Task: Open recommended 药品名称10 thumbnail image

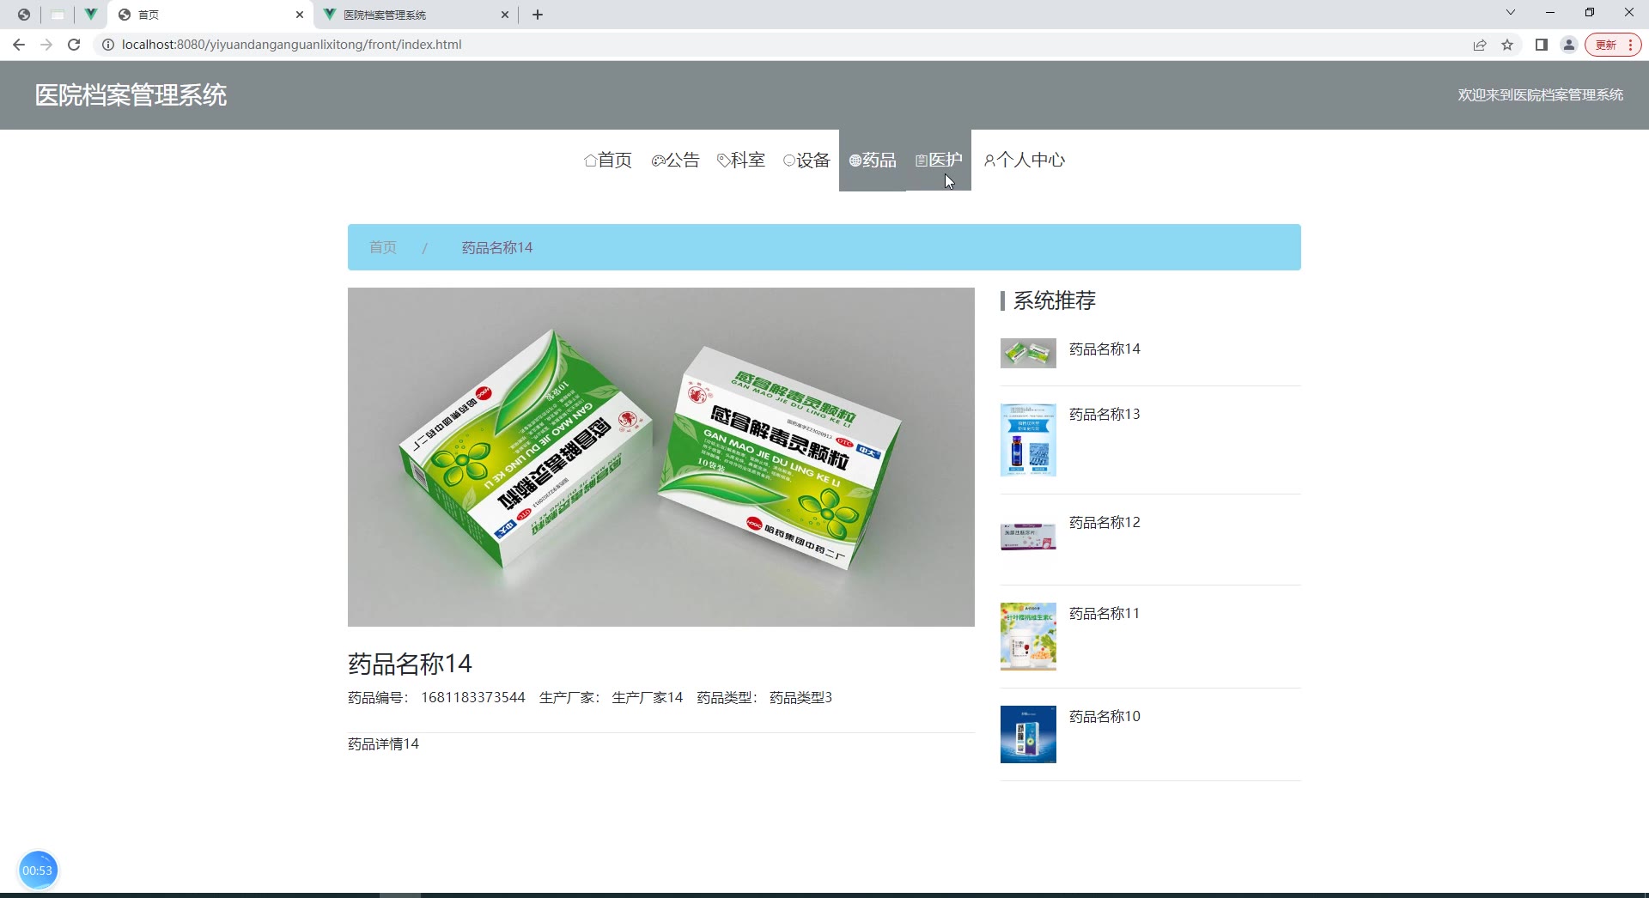Action: point(1028,734)
